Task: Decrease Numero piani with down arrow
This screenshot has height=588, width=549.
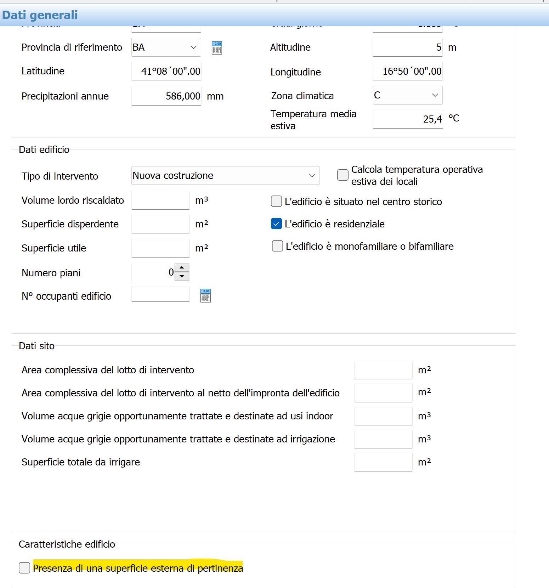Action: click(182, 276)
